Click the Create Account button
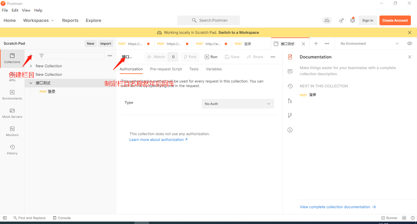The image size is (417, 224). point(395,20)
